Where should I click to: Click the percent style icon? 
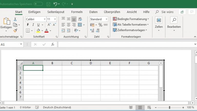(x=100, y=25)
